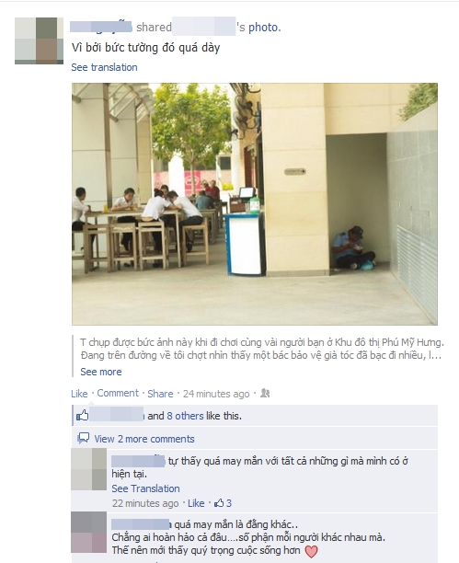Click the speech bubble icon for more comments

pos(84,438)
